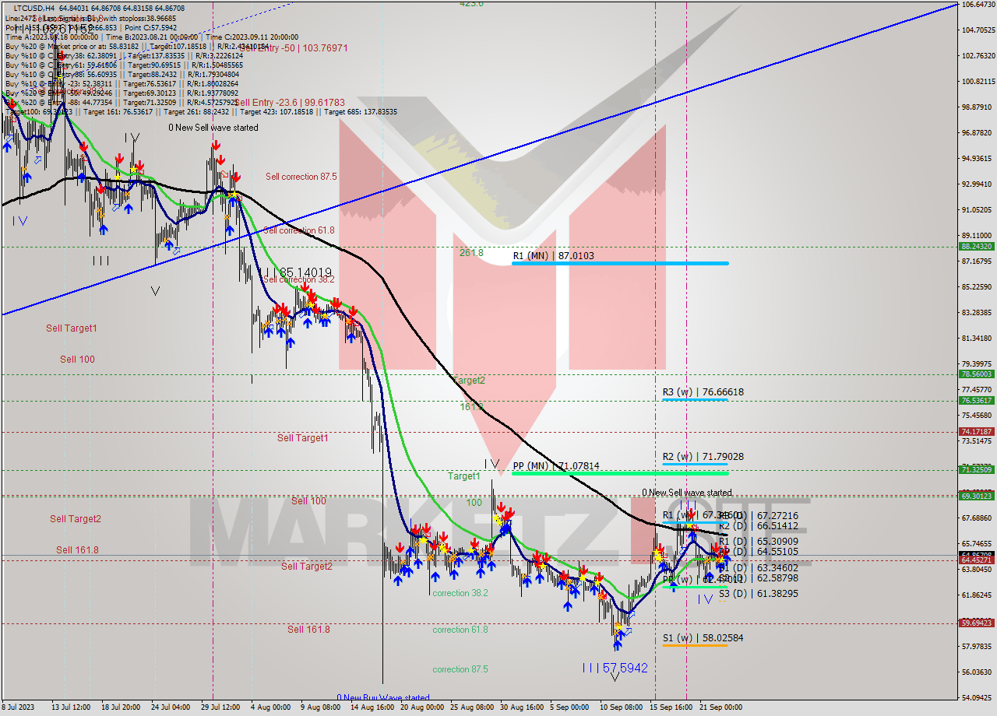Click the 106.64730 price axis value
This screenshot has height=716, width=997.
tap(978, 5)
